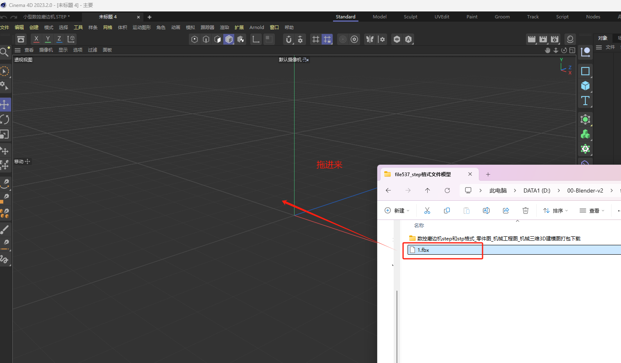Select the 1.fbx file

pyautogui.click(x=514, y=250)
